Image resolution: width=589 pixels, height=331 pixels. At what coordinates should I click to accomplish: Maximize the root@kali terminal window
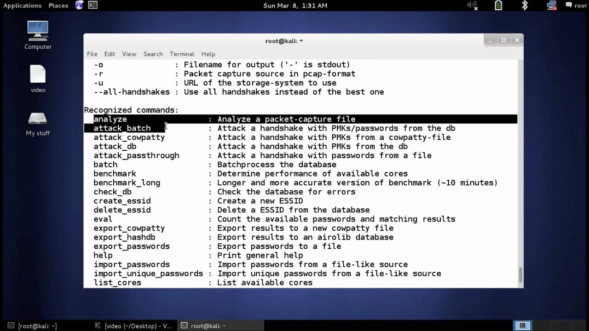click(x=503, y=40)
